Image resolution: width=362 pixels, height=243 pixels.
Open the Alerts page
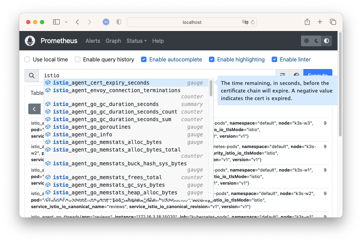[x=93, y=41]
